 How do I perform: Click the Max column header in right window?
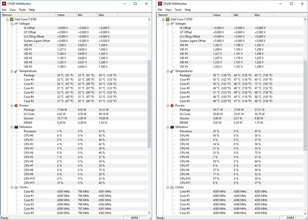click(263, 15)
